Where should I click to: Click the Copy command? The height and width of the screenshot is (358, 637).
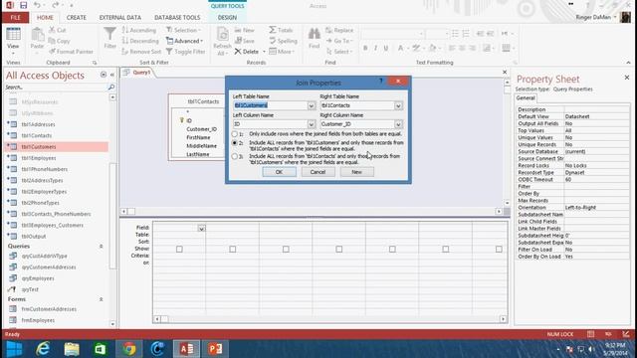(59, 41)
